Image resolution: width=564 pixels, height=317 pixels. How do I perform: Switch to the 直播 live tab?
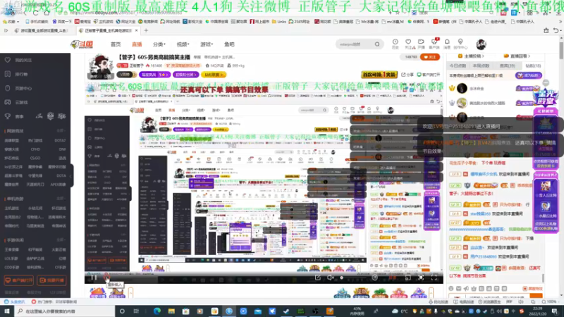pos(137,44)
